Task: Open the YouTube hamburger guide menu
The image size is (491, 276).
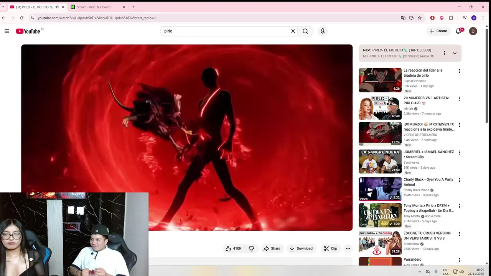Action: (x=7, y=31)
